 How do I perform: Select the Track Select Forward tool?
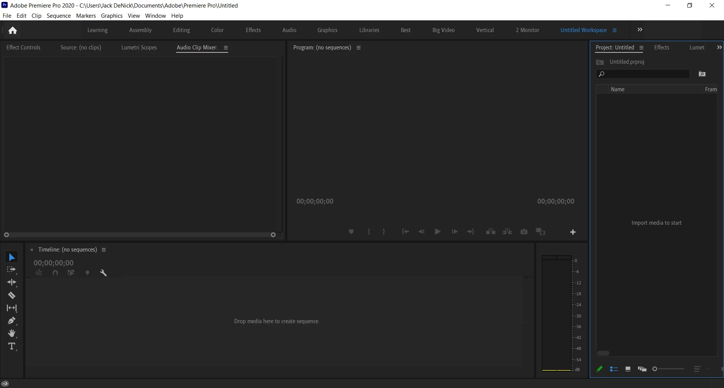(x=12, y=270)
